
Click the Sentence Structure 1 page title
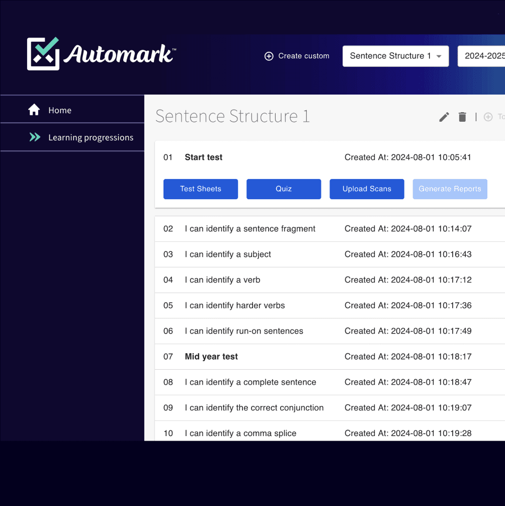[232, 116]
